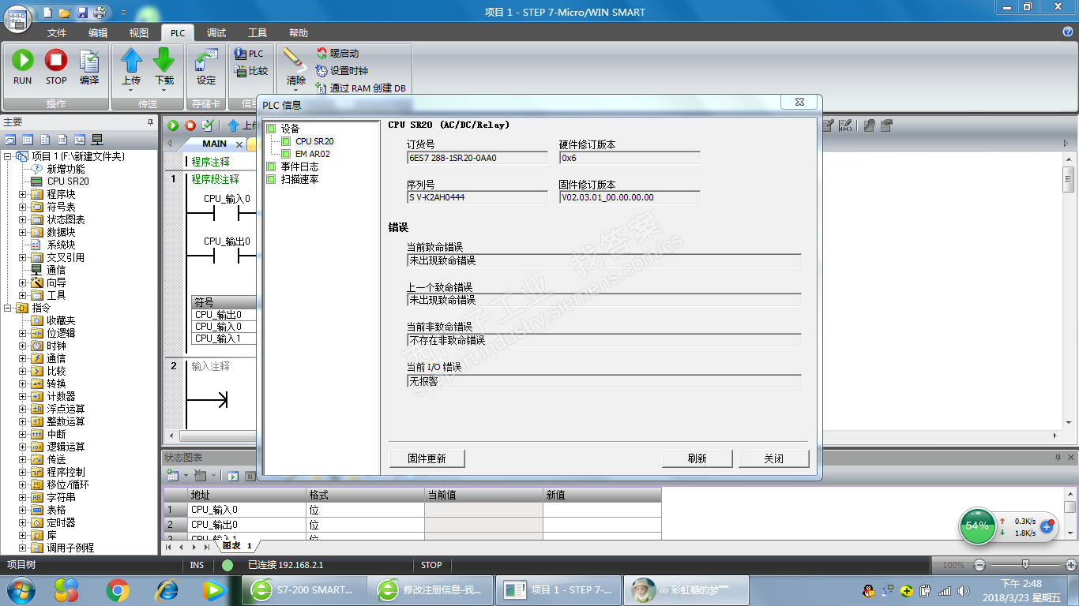Select 图表 1 sheet tab
Viewport: 1079px width, 606px height.
237,545
